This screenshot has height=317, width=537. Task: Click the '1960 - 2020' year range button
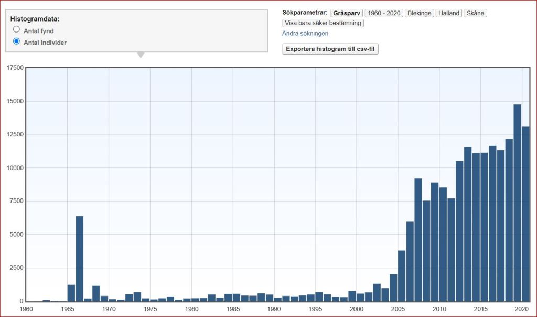click(x=384, y=13)
